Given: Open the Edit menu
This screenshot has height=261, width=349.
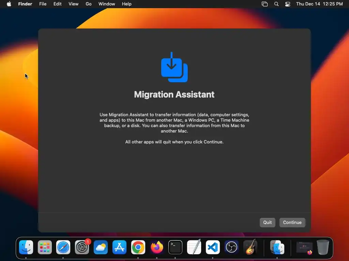Looking at the screenshot, I should point(57,4).
